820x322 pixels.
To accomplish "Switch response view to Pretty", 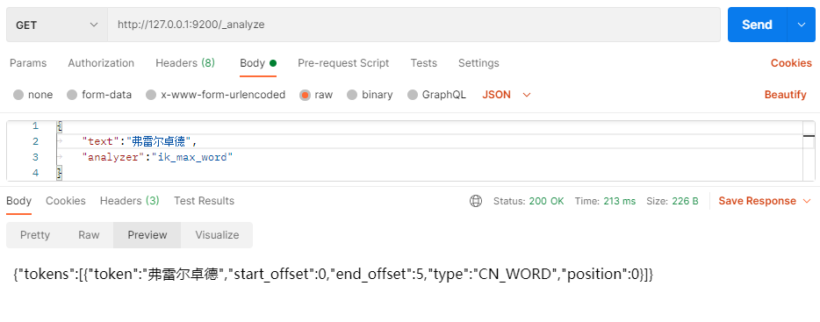I will [x=35, y=235].
